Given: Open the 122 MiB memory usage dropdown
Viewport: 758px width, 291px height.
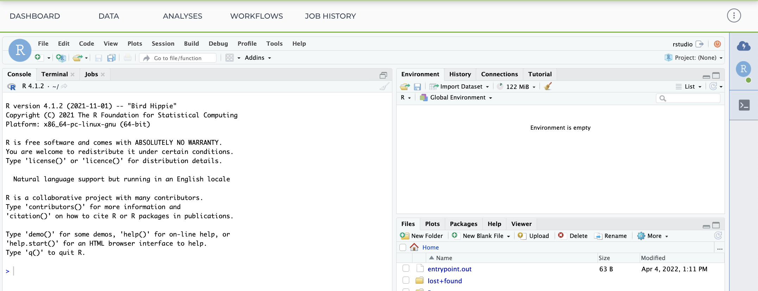Looking at the screenshot, I should (516, 86).
